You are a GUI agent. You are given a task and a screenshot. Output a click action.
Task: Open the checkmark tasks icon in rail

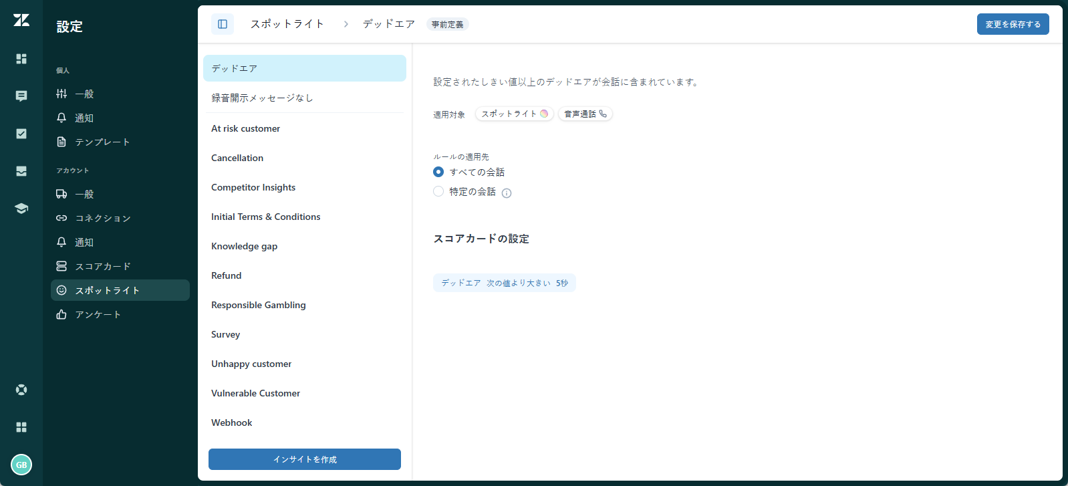[21, 134]
